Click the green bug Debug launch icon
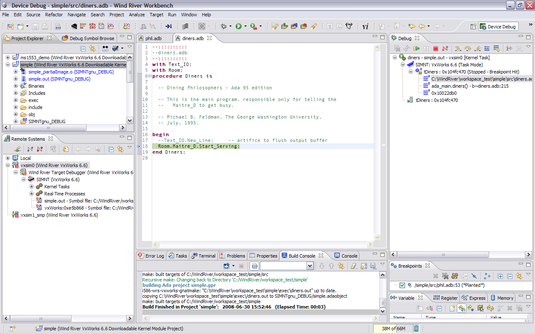The width and height of the screenshot is (535, 334). tap(224, 26)
